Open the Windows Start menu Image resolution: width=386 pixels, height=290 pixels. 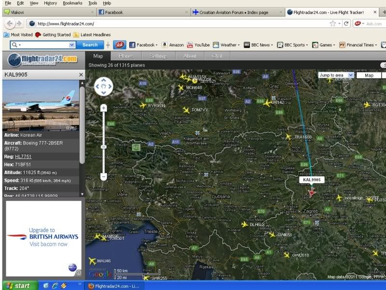20,286
